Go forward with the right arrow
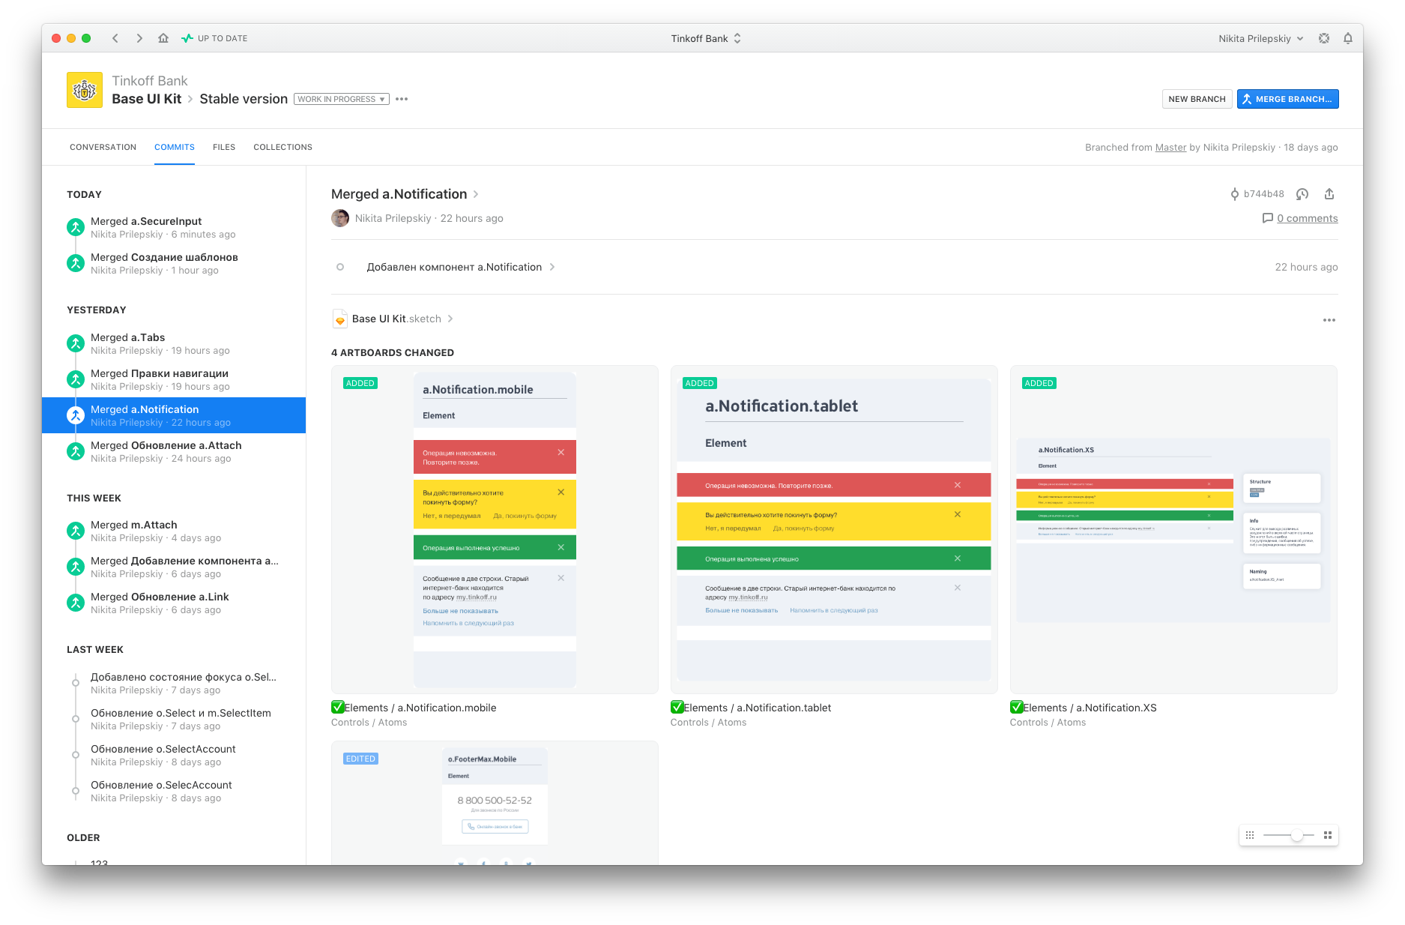 (139, 38)
